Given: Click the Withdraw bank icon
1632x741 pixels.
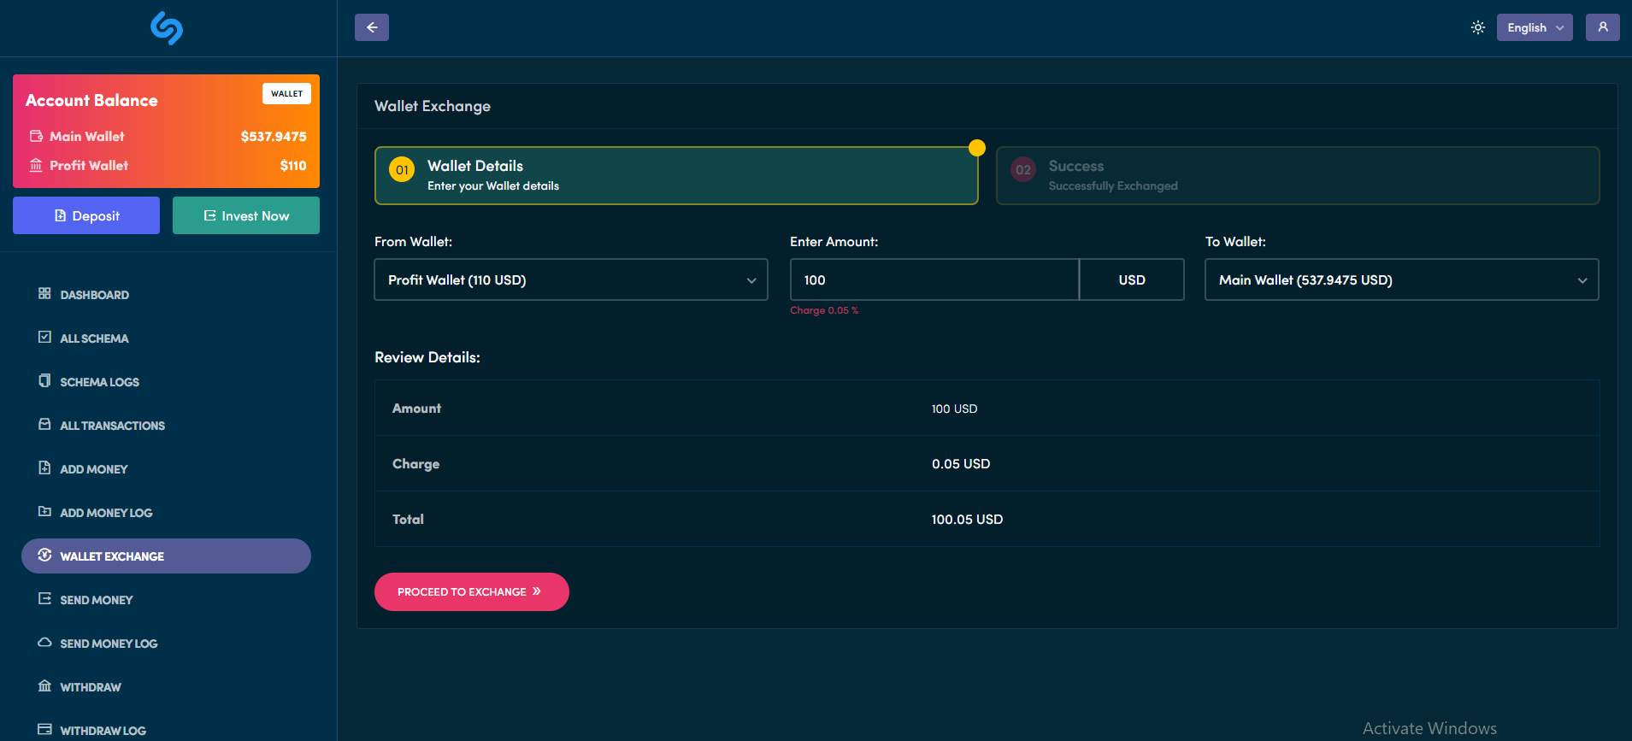Looking at the screenshot, I should pyautogui.click(x=44, y=686).
